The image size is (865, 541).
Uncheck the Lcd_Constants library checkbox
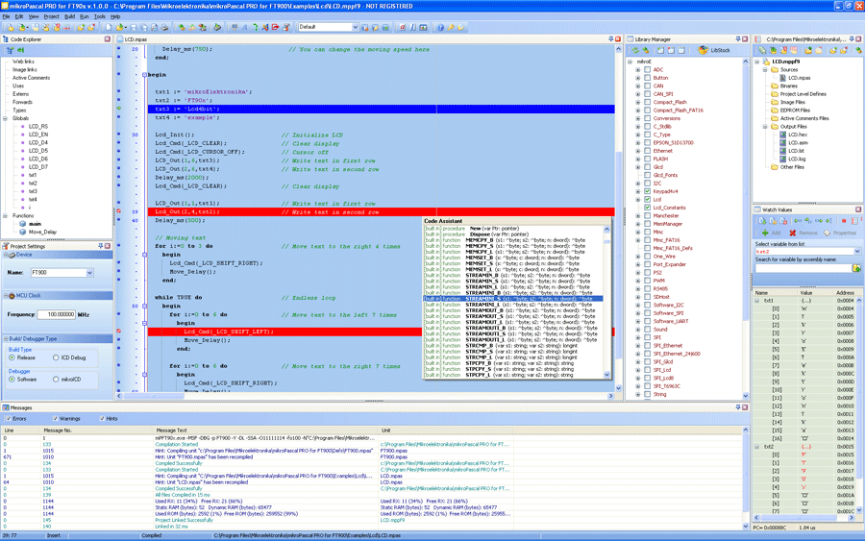(x=647, y=208)
